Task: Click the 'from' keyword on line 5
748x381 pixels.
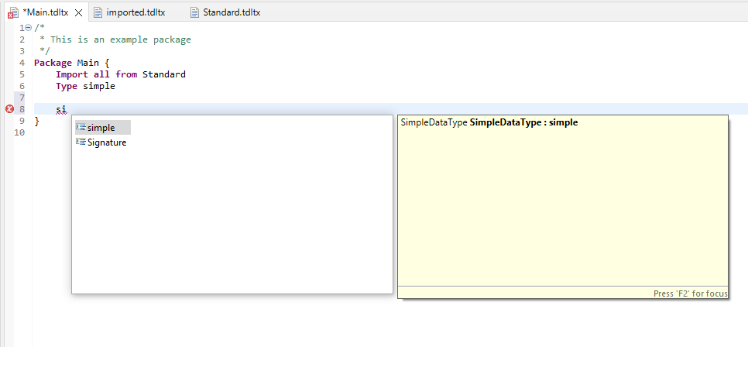Action: 126,74
